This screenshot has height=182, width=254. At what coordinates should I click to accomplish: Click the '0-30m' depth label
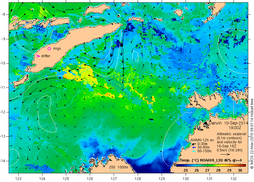202,144
